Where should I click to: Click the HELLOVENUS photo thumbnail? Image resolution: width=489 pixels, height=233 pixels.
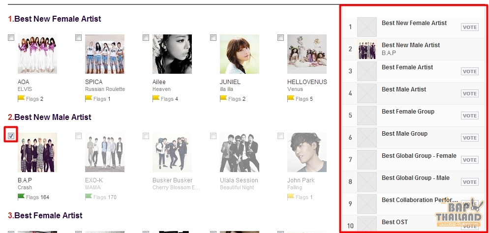(x=307, y=54)
